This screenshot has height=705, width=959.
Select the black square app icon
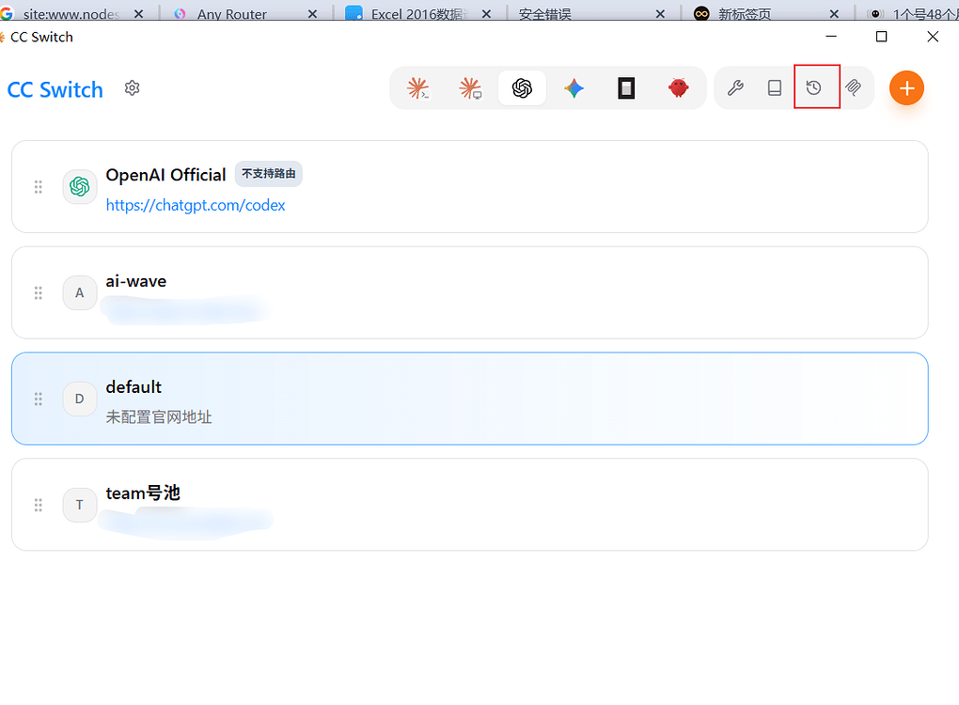click(x=626, y=88)
